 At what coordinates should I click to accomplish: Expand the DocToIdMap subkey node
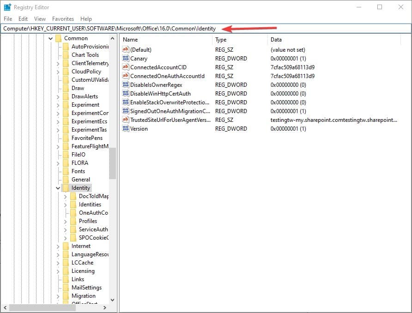tap(66, 196)
